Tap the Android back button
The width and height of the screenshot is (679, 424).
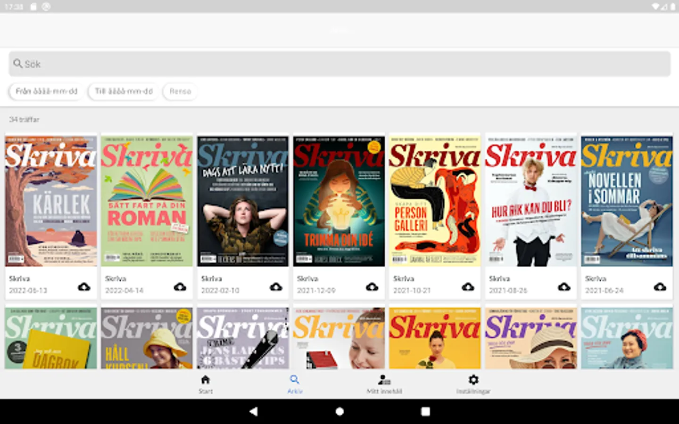[253, 411]
